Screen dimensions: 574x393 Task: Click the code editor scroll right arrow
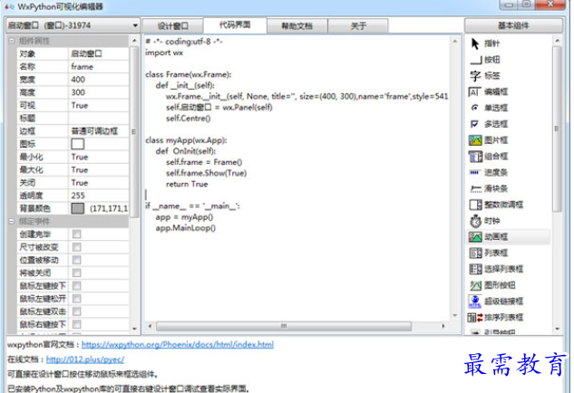pyautogui.click(x=443, y=326)
